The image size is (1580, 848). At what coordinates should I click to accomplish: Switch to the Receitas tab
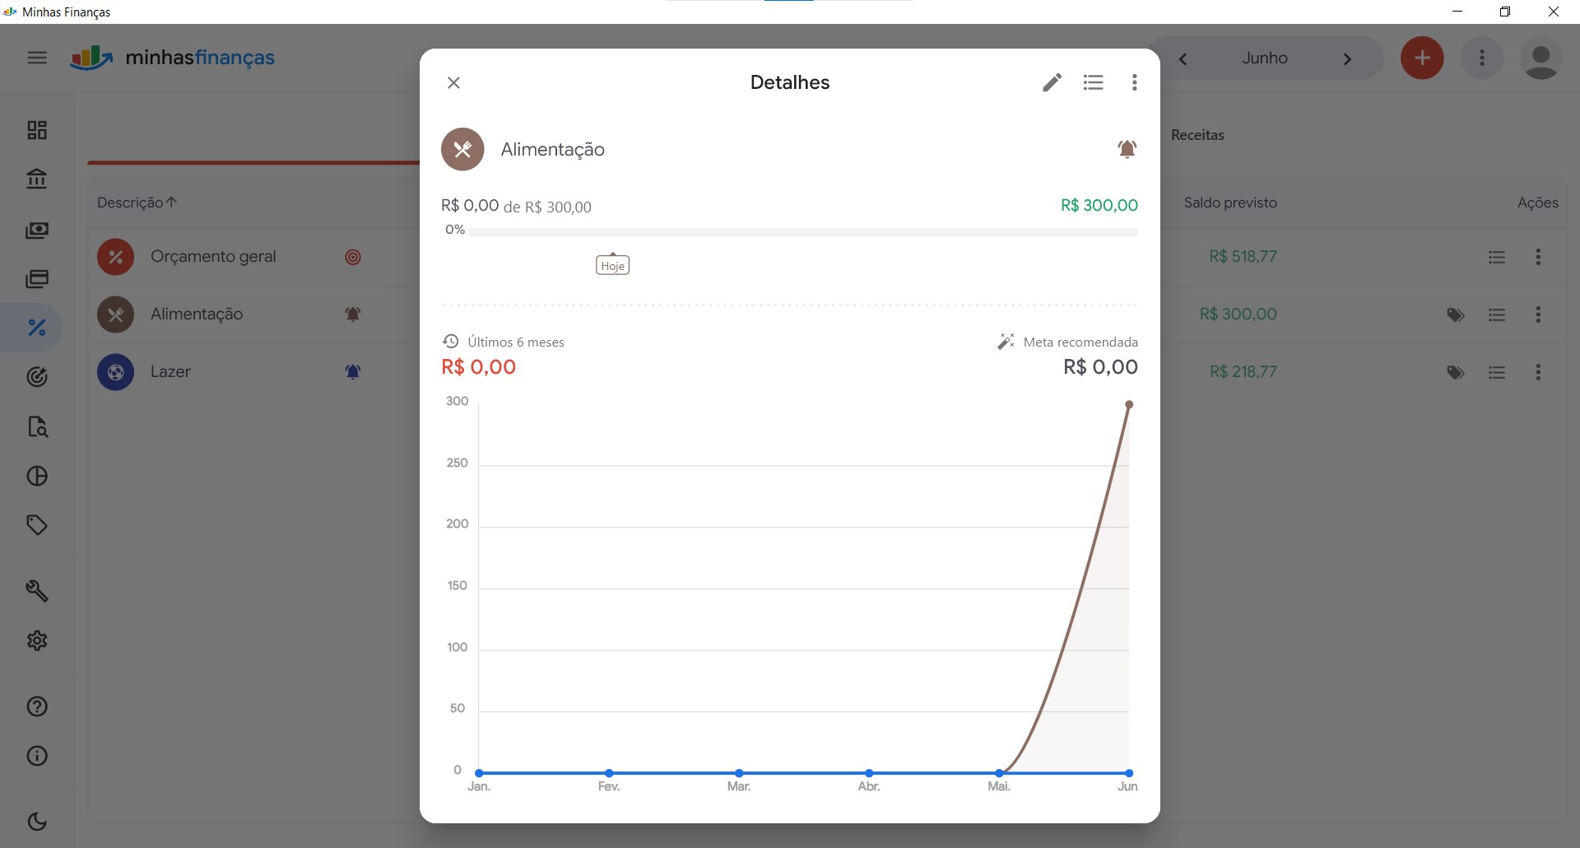pyautogui.click(x=1197, y=135)
